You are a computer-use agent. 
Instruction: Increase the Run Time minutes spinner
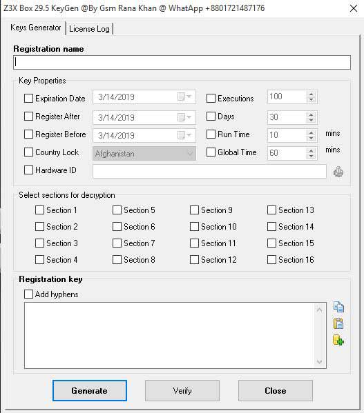coord(312,132)
